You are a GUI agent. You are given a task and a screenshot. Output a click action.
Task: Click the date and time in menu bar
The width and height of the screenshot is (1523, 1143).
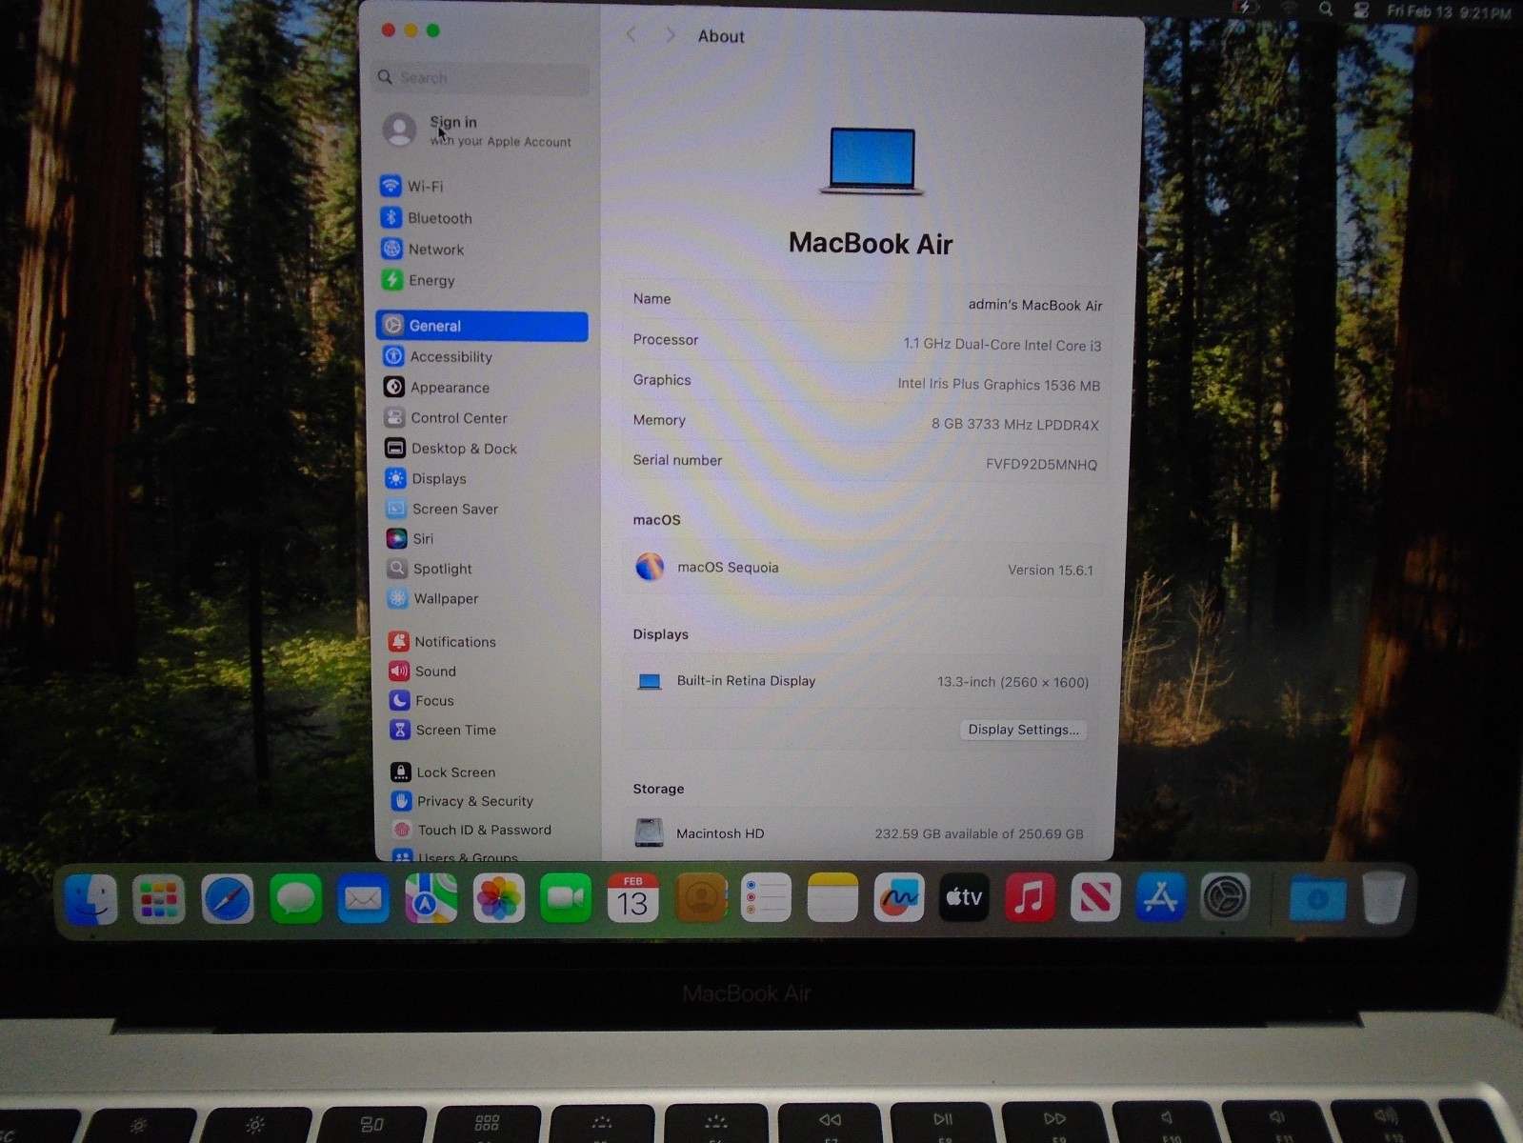pyautogui.click(x=1449, y=12)
